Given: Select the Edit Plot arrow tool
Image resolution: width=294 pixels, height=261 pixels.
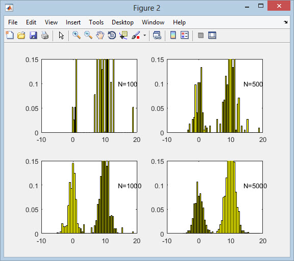Looking at the screenshot, I should coord(61,35).
